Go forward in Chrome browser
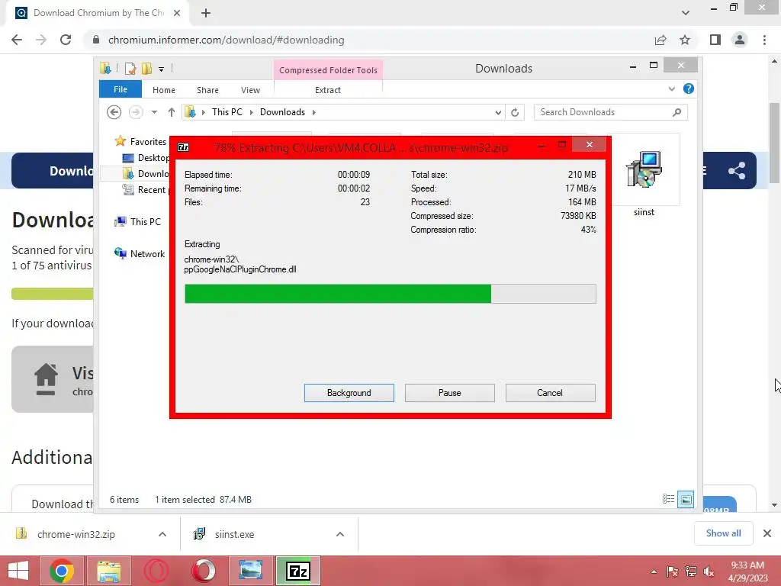The width and height of the screenshot is (781, 586). (41, 40)
